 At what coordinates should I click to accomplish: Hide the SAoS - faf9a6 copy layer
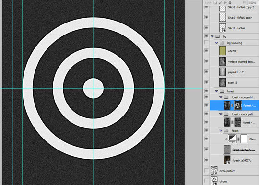[206, 17]
